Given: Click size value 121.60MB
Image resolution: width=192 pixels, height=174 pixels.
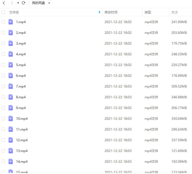Looking at the screenshot, I should click(x=179, y=151).
